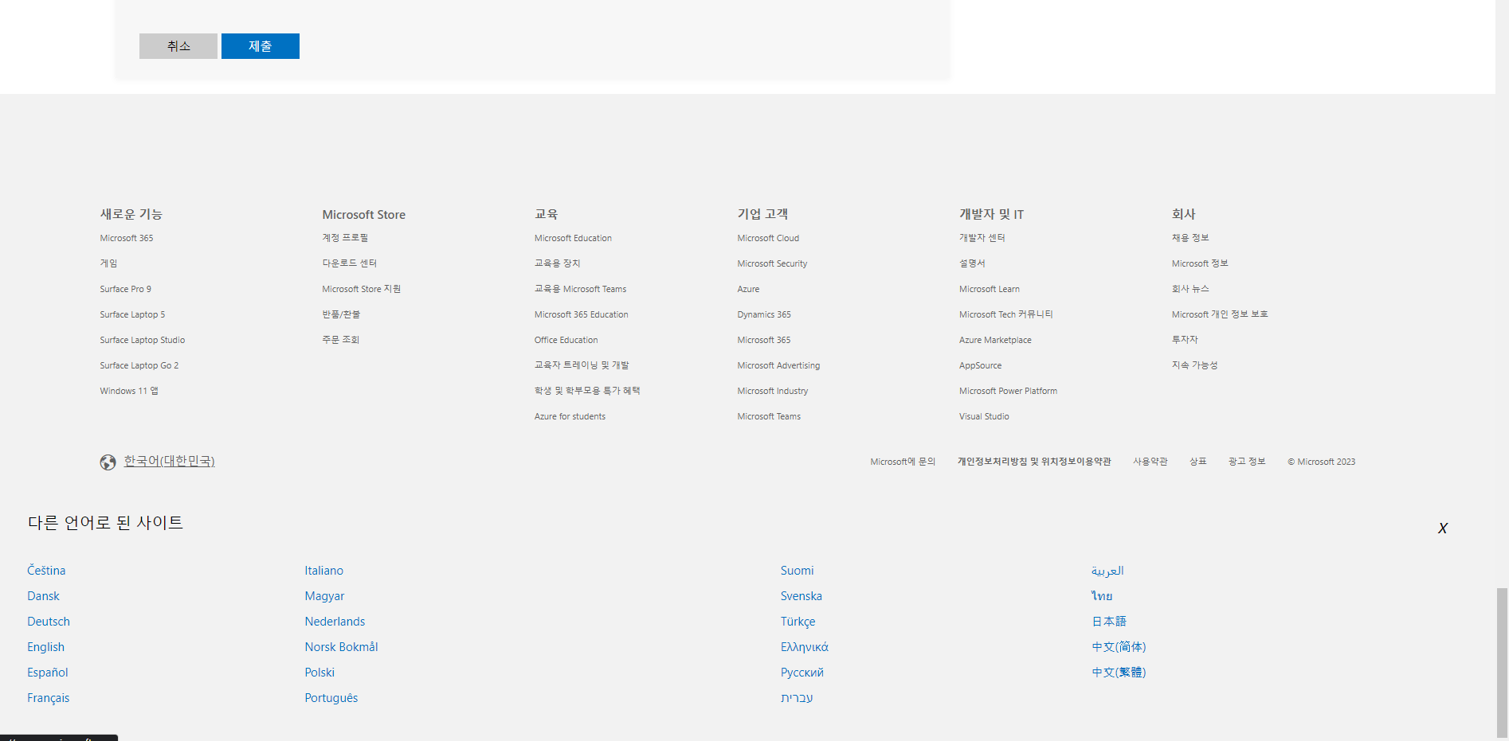Open the Microsoft 365 Education link
The image size is (1509, 741).
click(x=582, y=314)
